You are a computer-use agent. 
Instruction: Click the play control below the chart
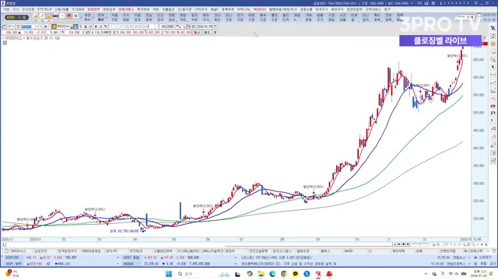pos(408,244)
